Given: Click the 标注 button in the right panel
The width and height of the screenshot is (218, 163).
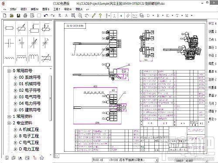Looking at the screenshot, I should tap(212, 23).
